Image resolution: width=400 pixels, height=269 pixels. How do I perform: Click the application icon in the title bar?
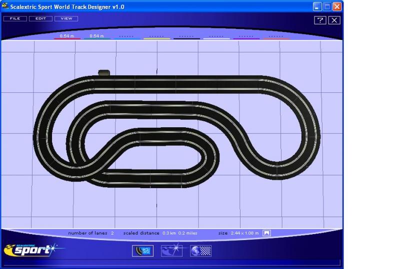(x=6, y=6)
